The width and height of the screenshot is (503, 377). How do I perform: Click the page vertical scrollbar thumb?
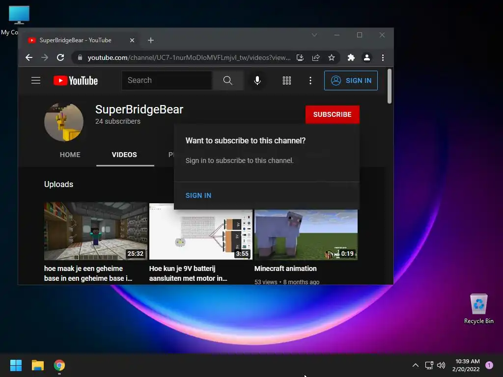(390, 86)
